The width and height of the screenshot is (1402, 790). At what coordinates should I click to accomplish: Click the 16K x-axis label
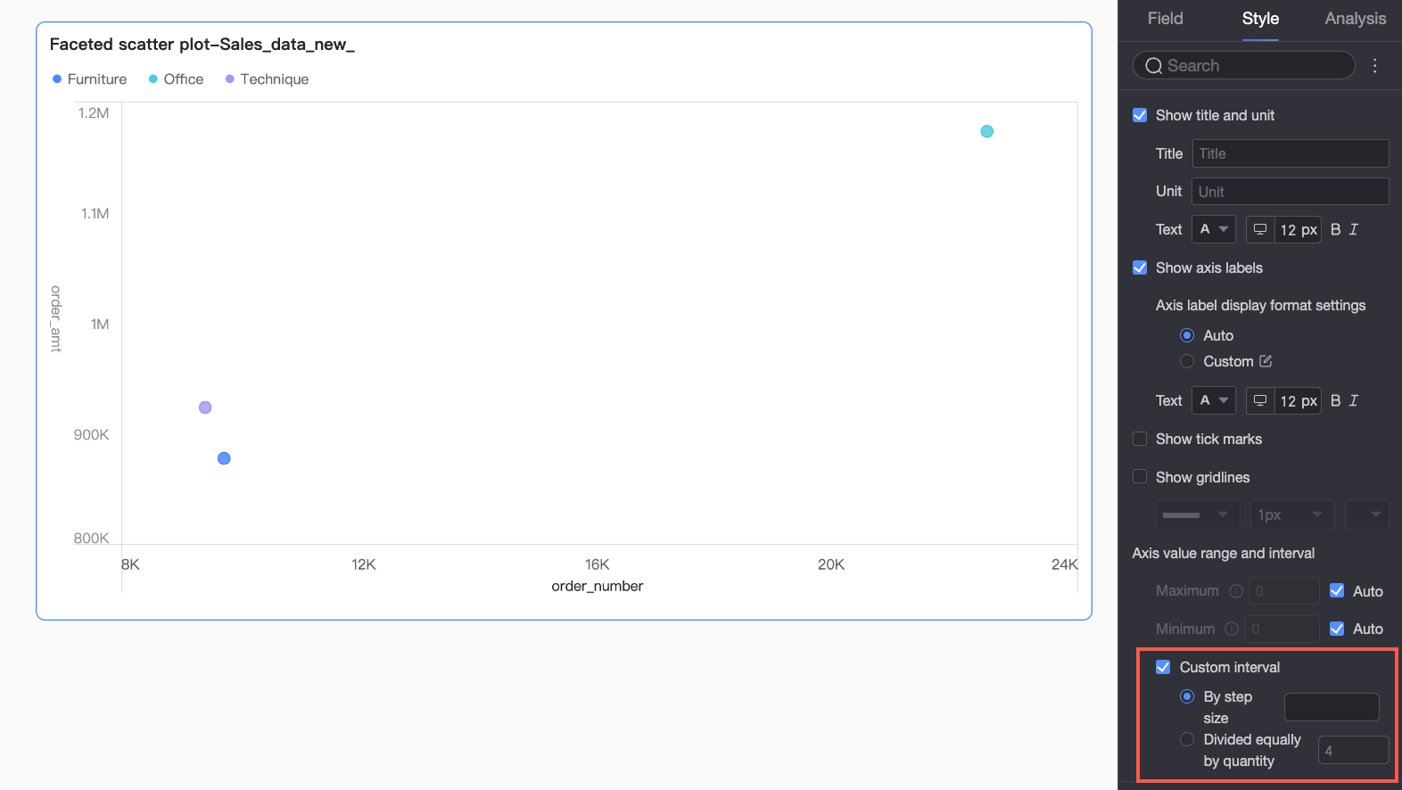click(x=598, y=564)
